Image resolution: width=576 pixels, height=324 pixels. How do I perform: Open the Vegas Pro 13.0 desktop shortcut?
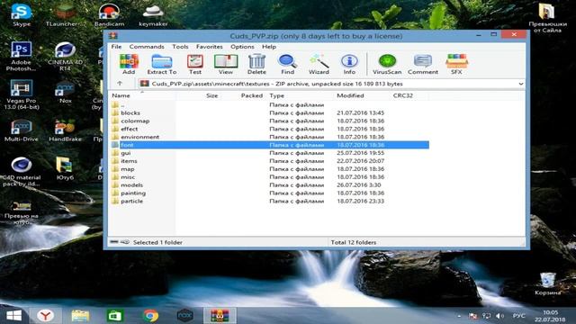pos(21,94)
